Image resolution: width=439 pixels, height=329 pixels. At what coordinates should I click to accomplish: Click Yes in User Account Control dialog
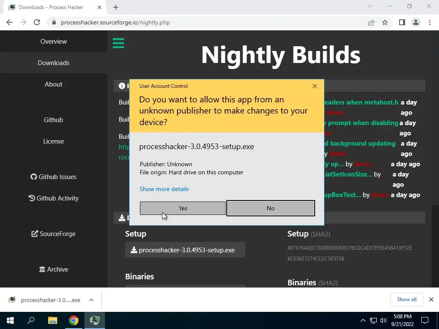click(x=183, y=208)
